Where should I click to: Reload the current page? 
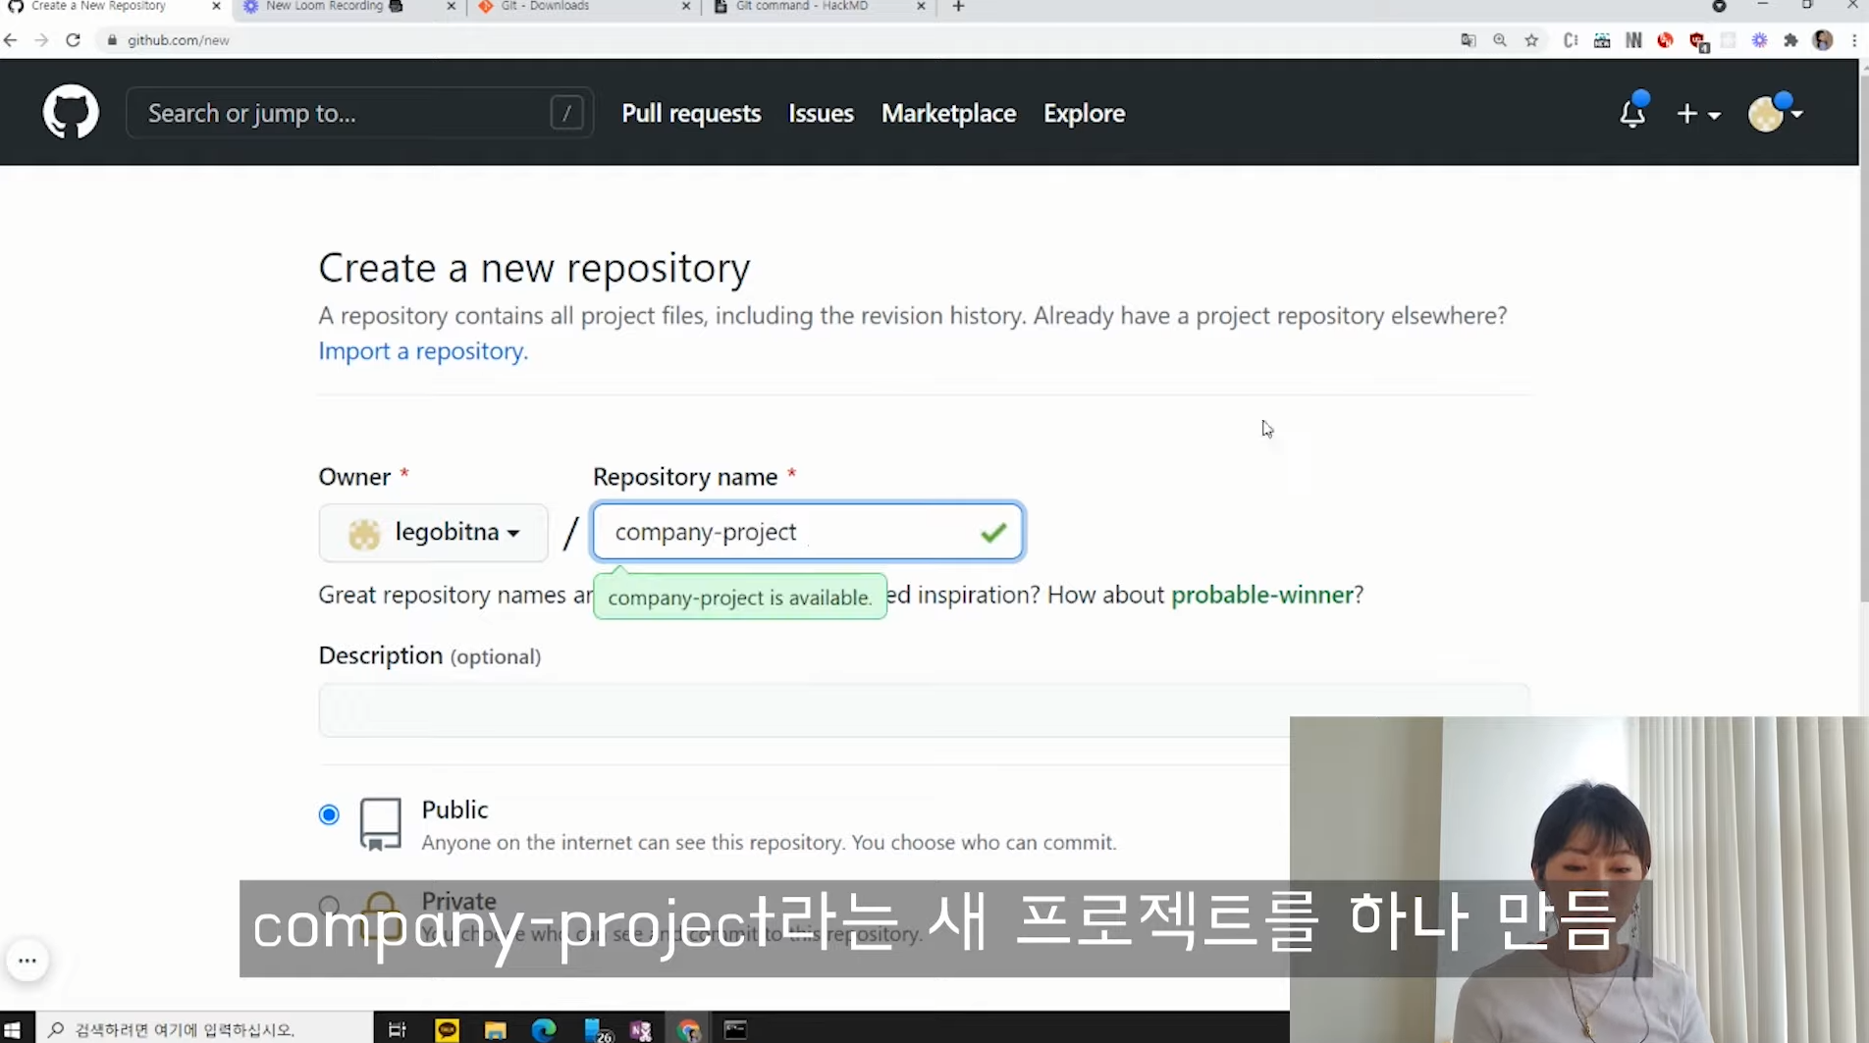coord(73,40)
